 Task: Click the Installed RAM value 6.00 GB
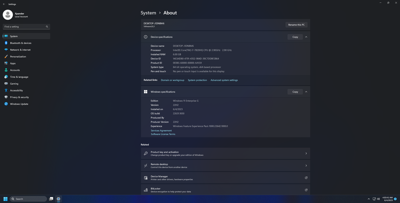pos(177,54)
